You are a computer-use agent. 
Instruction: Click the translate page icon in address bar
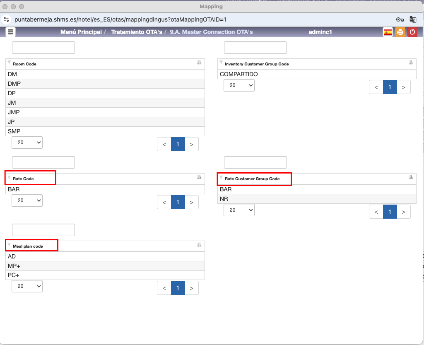(x=412, y=19)
